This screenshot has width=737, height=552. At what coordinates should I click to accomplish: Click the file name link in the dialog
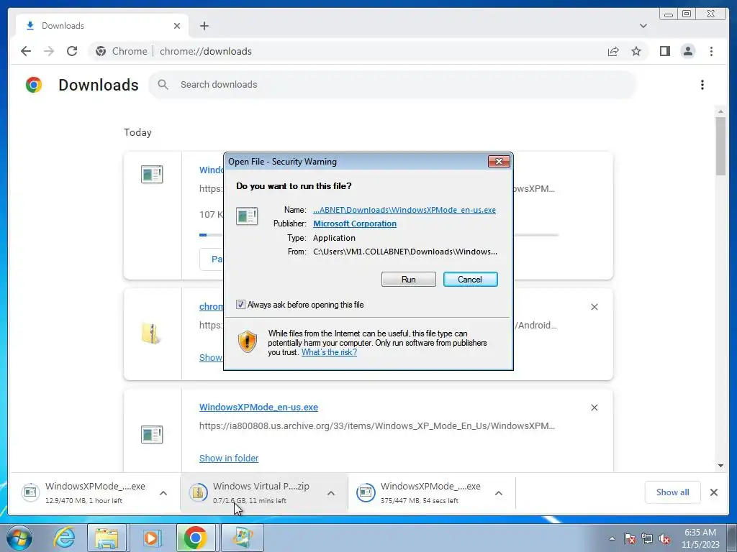point(404,210)
